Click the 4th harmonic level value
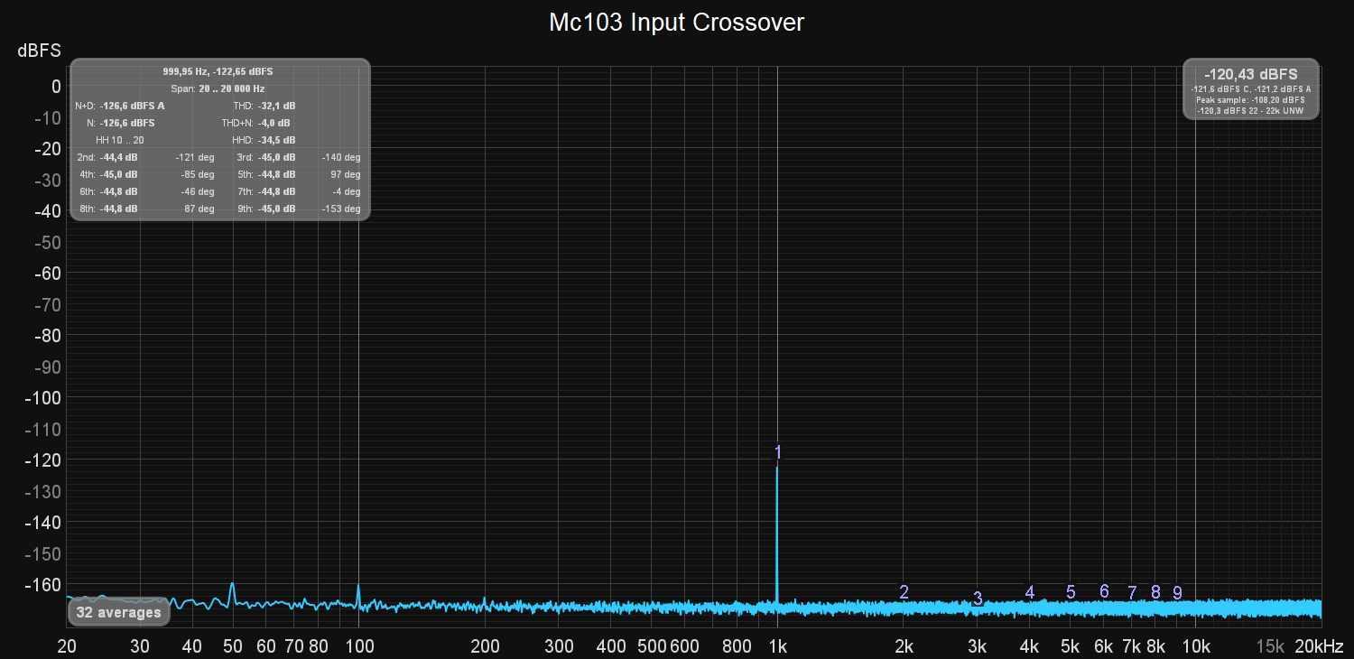The height and width of the screenshot is (659, 1354). click(x=119, y=174)
